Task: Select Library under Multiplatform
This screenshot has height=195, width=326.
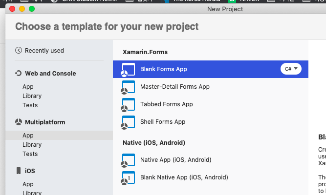Action: [32, 145]
